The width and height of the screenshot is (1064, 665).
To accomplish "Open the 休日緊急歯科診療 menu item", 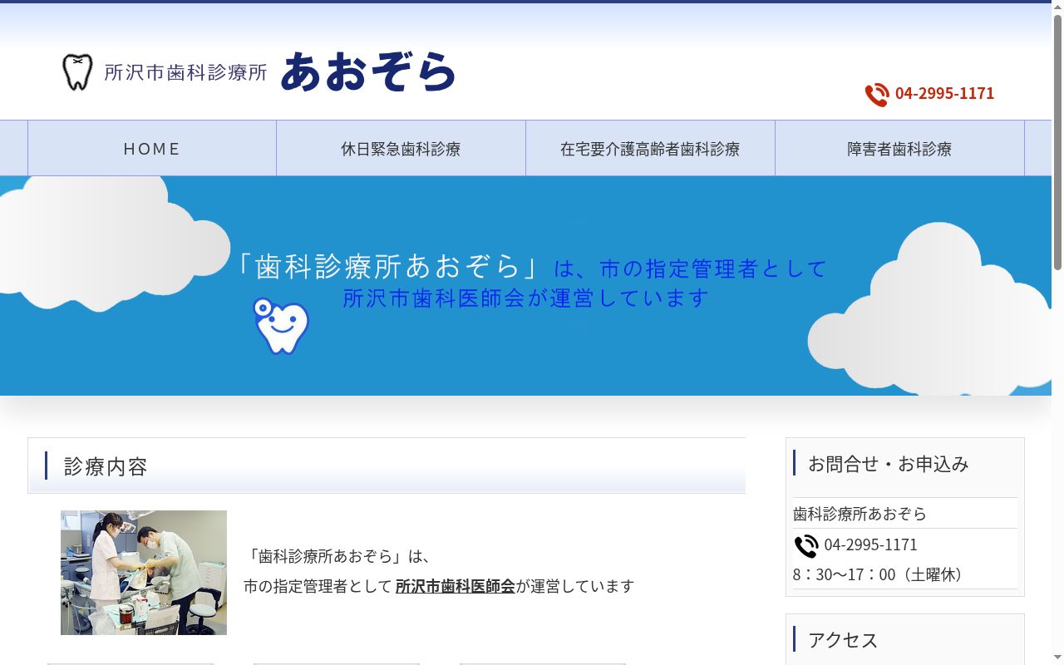I will click(401, 148).
